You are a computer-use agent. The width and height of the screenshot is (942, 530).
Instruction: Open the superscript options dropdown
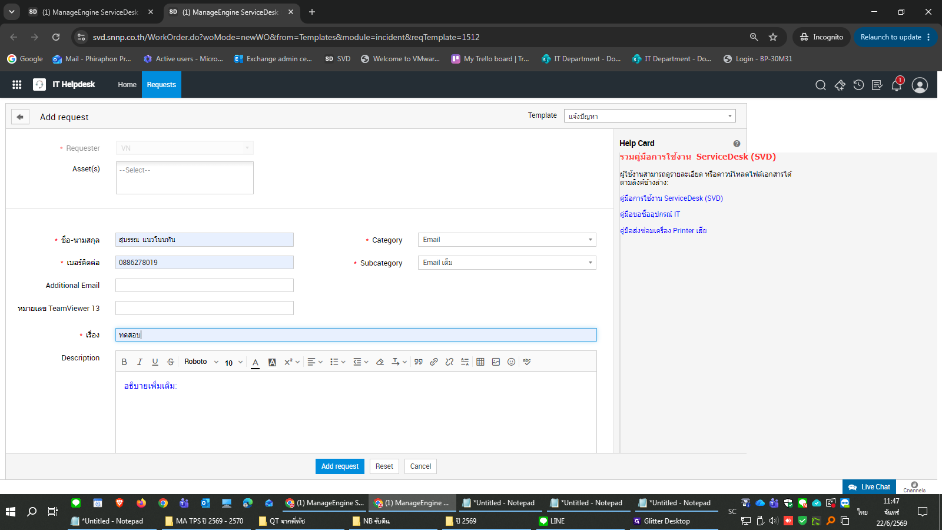[292, 362]
